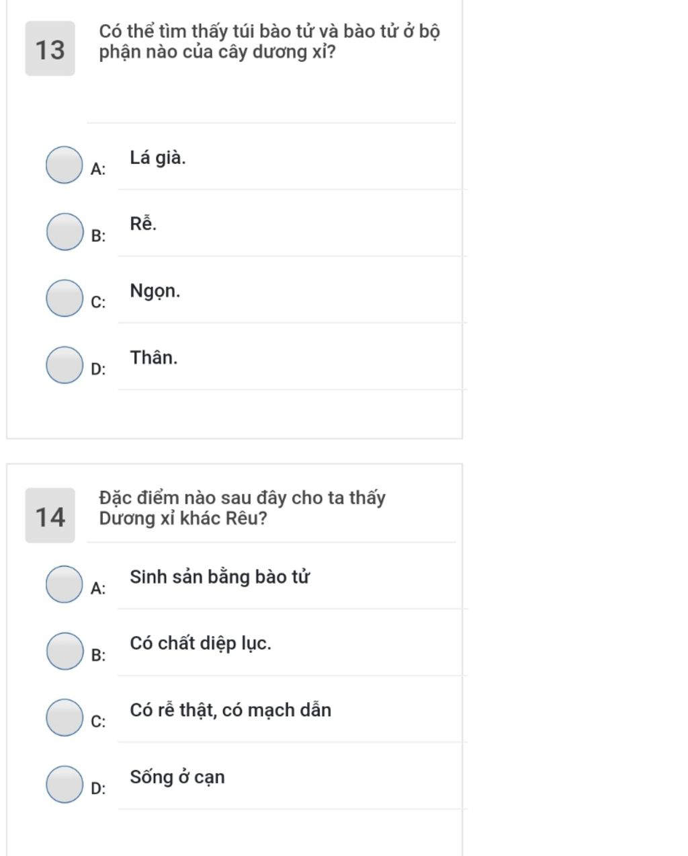Image resolution: width=688 pixels, height=856 pixels.
Task: Tick radio for "Có rễ thật, có mạch dẫn"
Action: [x=64, y=717]
